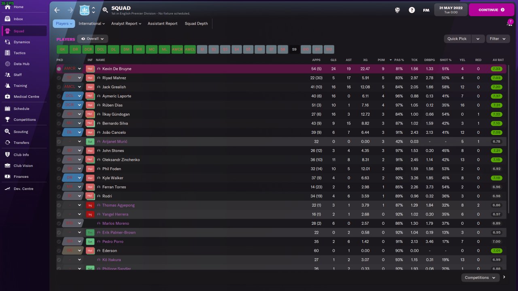Open the Staff sidebar icon

pyautogui.click(x=7, y=75)
